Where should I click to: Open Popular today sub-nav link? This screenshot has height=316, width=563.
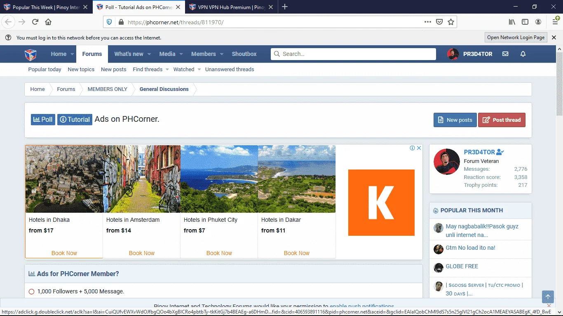point(45,70)
